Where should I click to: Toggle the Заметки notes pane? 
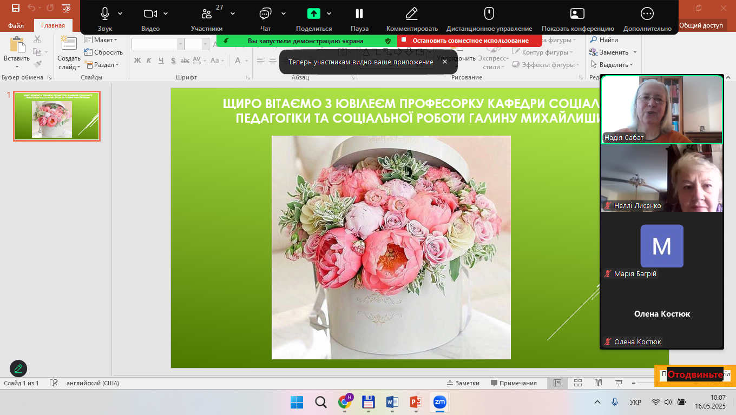[x=463, y=383]
